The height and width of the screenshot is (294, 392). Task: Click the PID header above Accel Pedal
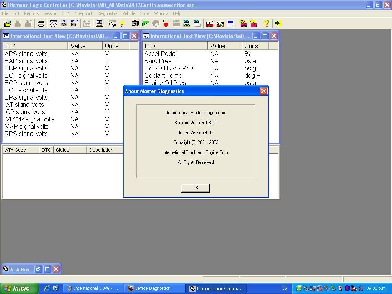pos(175,46)
